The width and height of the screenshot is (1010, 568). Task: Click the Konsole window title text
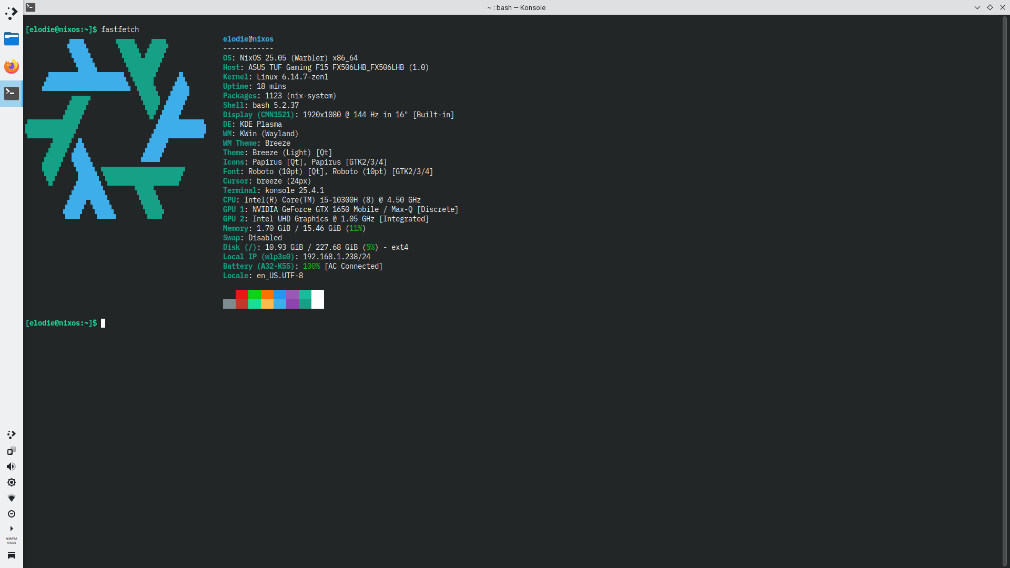point(516,7)
